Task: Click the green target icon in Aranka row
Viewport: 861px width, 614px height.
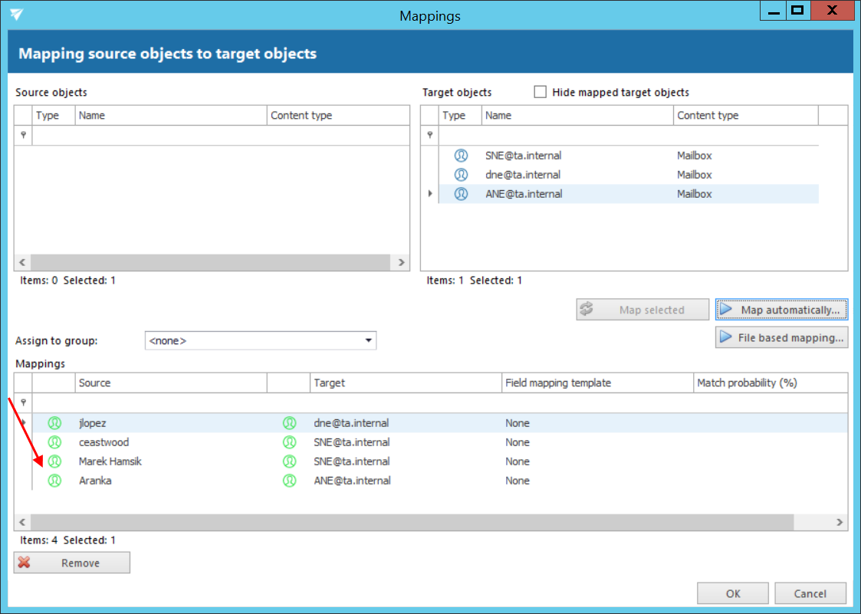Action: pos(289,481)
